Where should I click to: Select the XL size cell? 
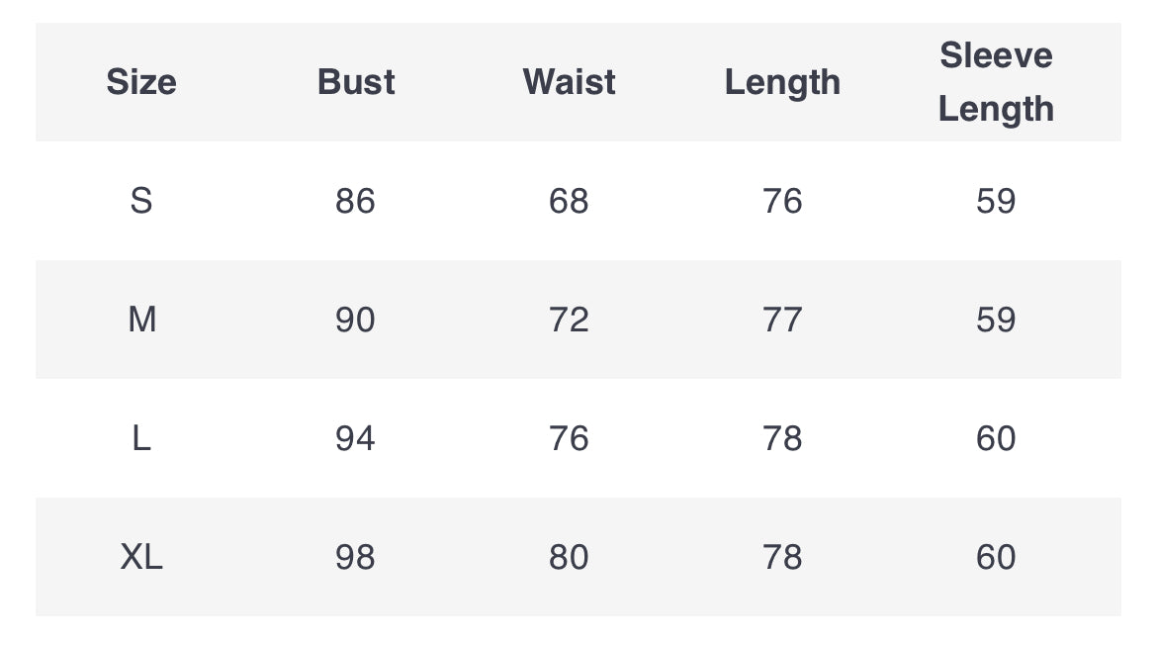pos(141,557)
